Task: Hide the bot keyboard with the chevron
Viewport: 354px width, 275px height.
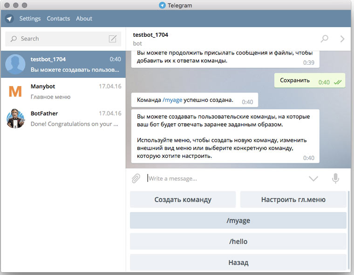Action: [x=313, y=178]
